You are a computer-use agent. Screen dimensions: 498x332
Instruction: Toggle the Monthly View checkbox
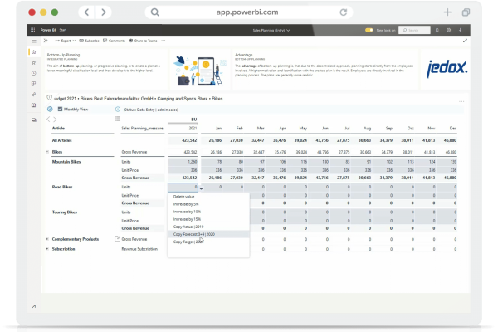click(x=60, y=109)
